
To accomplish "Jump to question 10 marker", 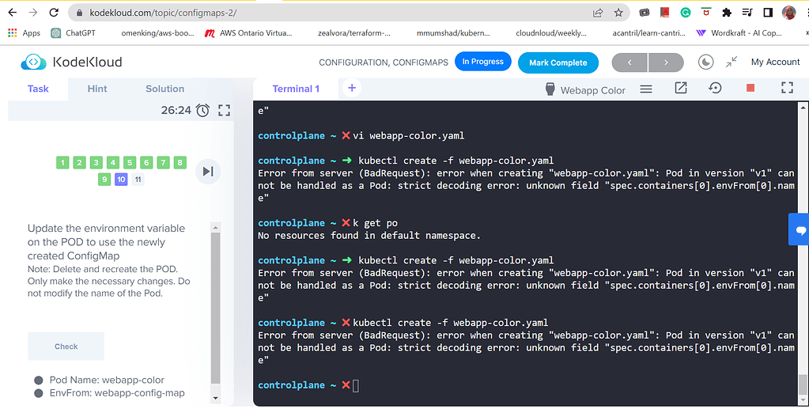I will tap(121, 180).
